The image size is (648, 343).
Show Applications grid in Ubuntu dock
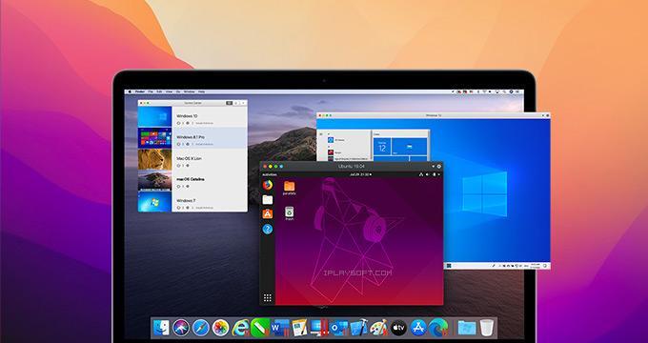268,297
